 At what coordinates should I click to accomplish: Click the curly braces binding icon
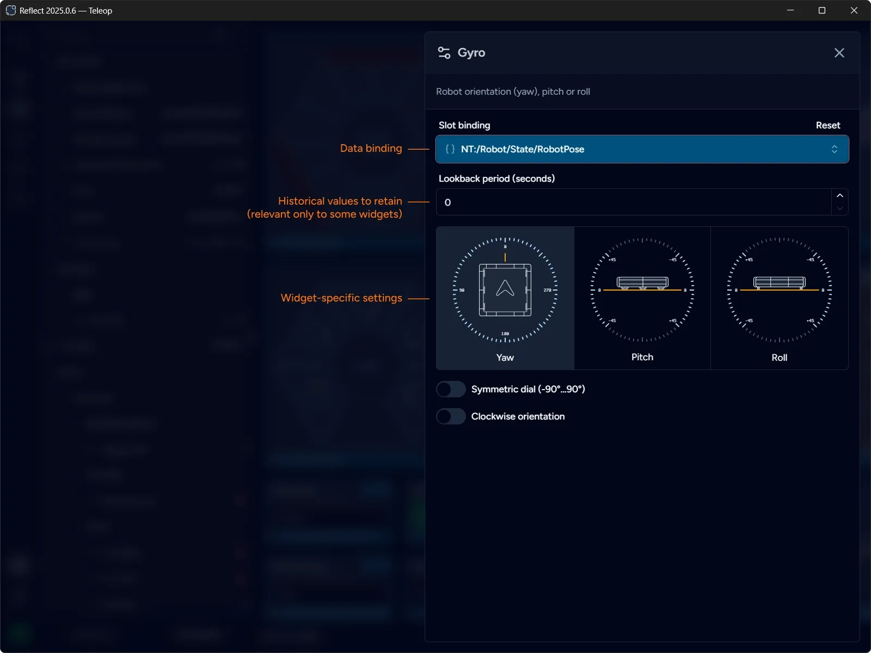[450, 149]
